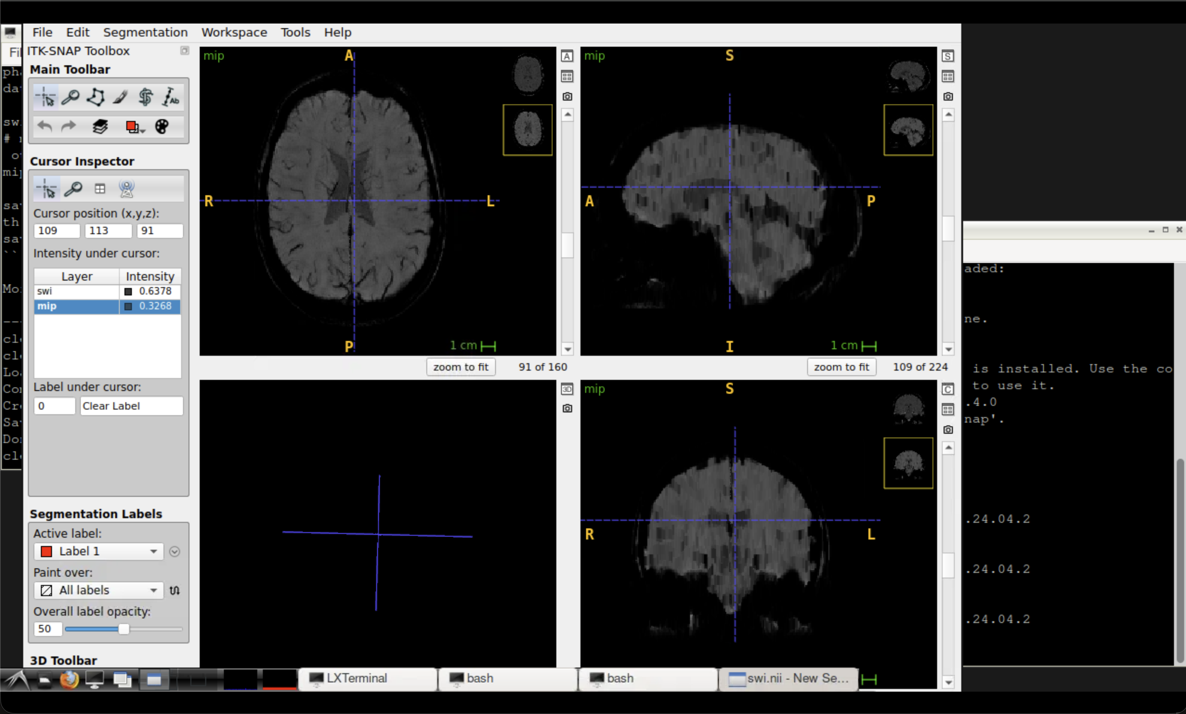
Task: Open the Segmentation menu
Action: point(145,32)
